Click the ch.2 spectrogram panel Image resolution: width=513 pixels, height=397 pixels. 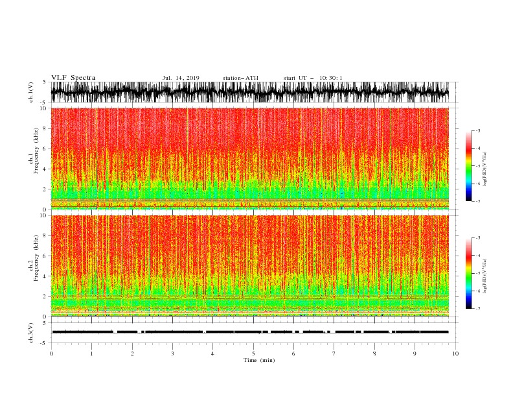[x=249, y=266]
